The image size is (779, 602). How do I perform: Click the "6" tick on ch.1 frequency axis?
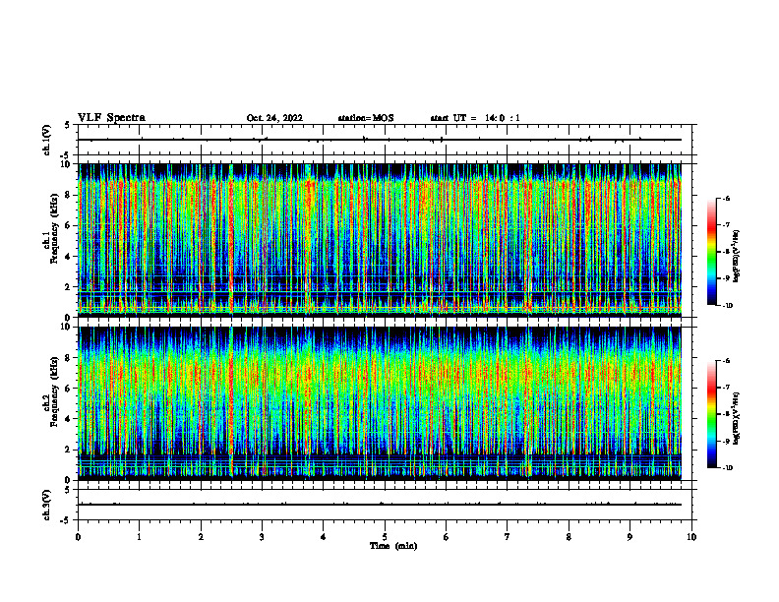(68, 226)
